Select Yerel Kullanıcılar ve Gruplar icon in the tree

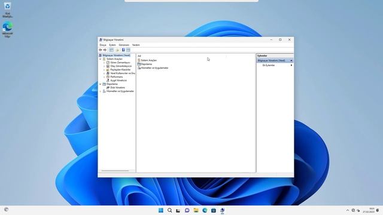tap(108, 73)
